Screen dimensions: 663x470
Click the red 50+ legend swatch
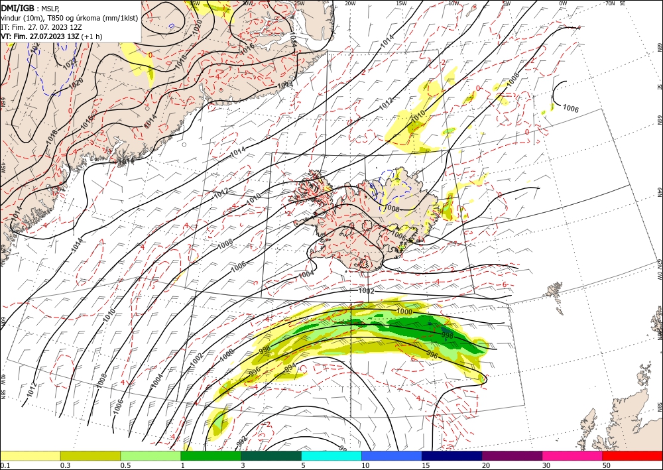(633, 455)
